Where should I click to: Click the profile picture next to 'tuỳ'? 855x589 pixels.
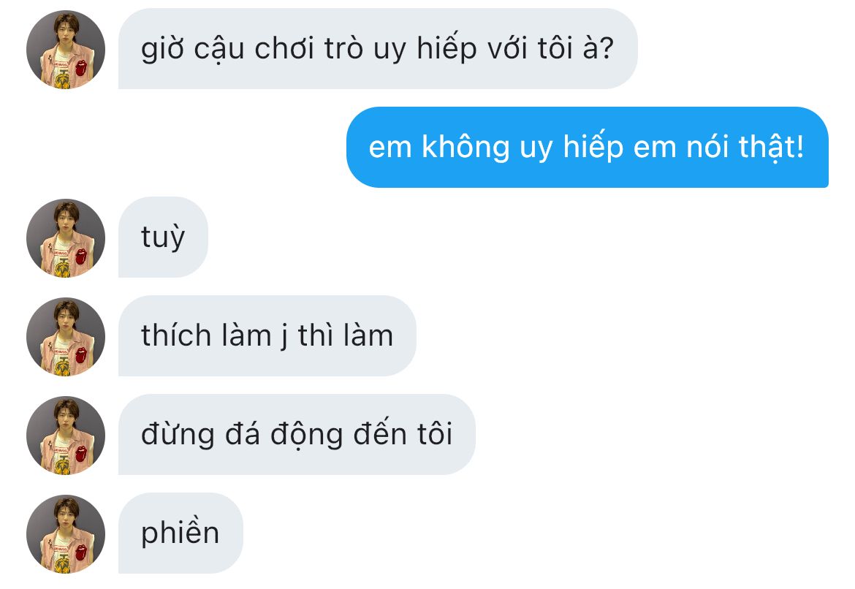66,237
